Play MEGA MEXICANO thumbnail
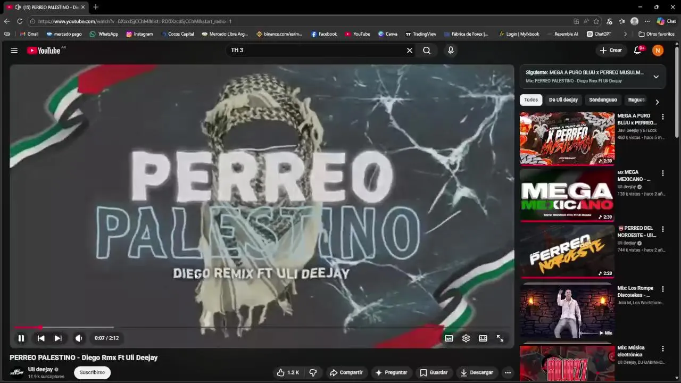Viewport: 681px width, 383px height. [567, 195]
